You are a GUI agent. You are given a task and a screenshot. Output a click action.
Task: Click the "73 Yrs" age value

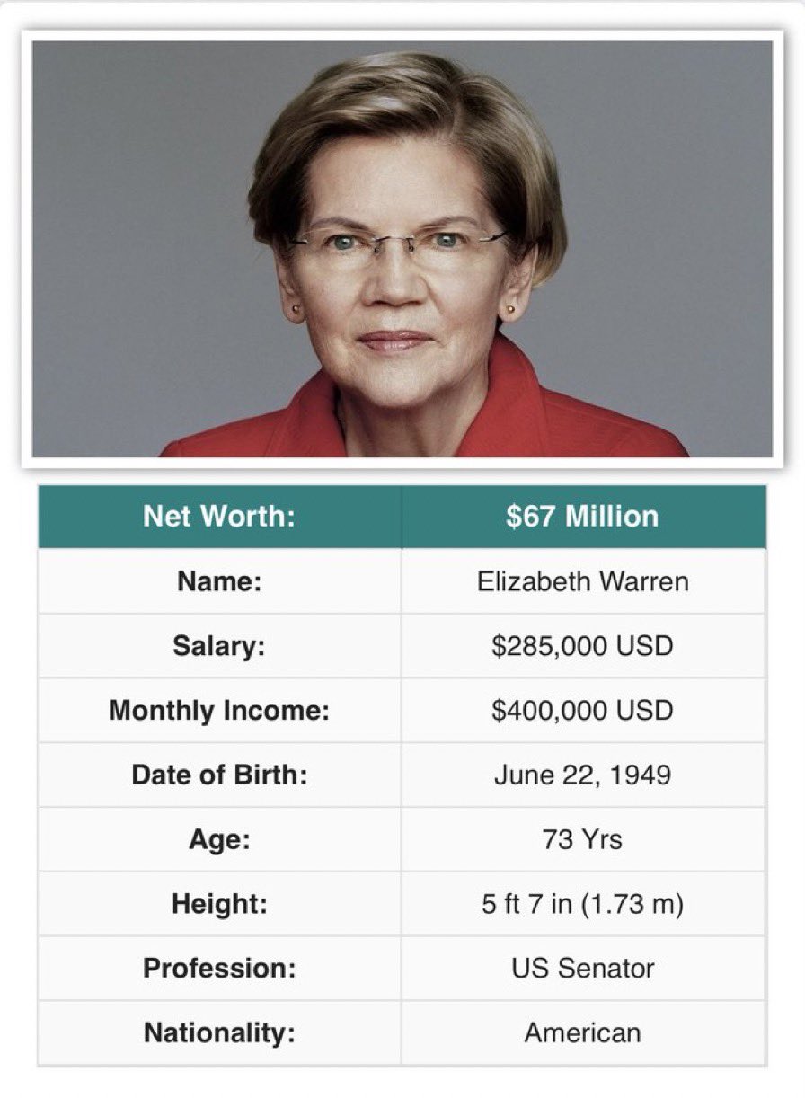click(x=582, y=839)
